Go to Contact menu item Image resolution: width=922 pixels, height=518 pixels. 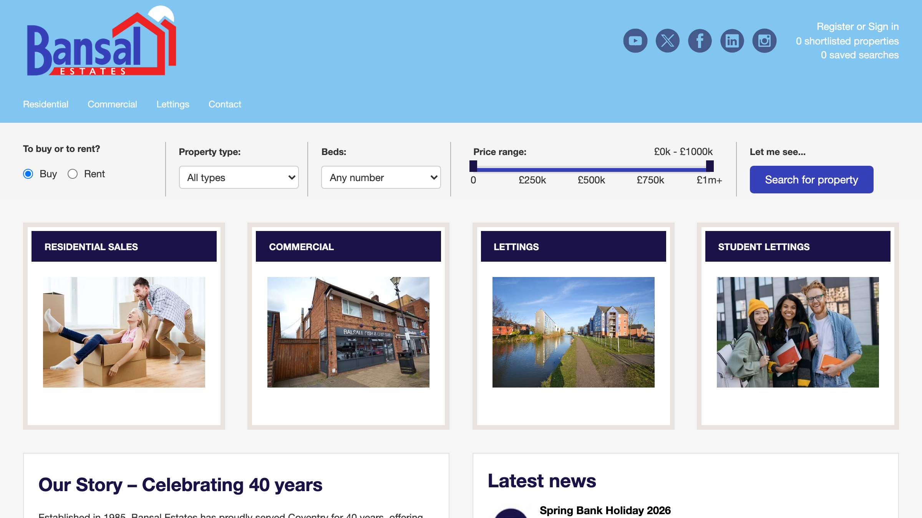pos(225,104)
